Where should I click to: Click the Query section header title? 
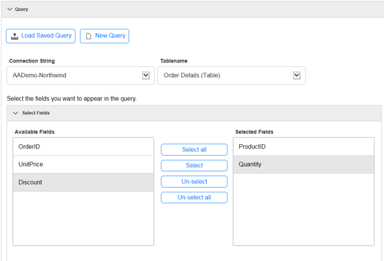[x=22, y=10]
